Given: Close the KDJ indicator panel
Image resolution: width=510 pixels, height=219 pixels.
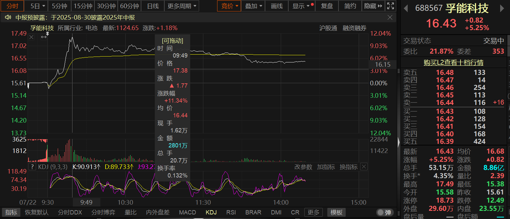Looking at the screenshot, I should click(364, 167).
